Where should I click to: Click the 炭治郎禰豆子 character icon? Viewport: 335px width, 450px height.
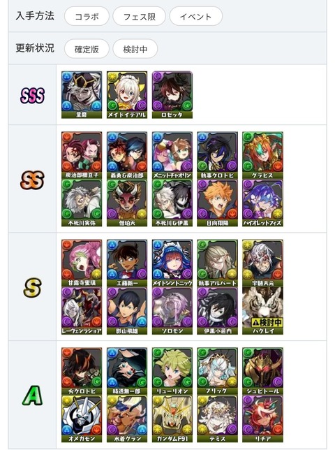[x=82, y=155]
